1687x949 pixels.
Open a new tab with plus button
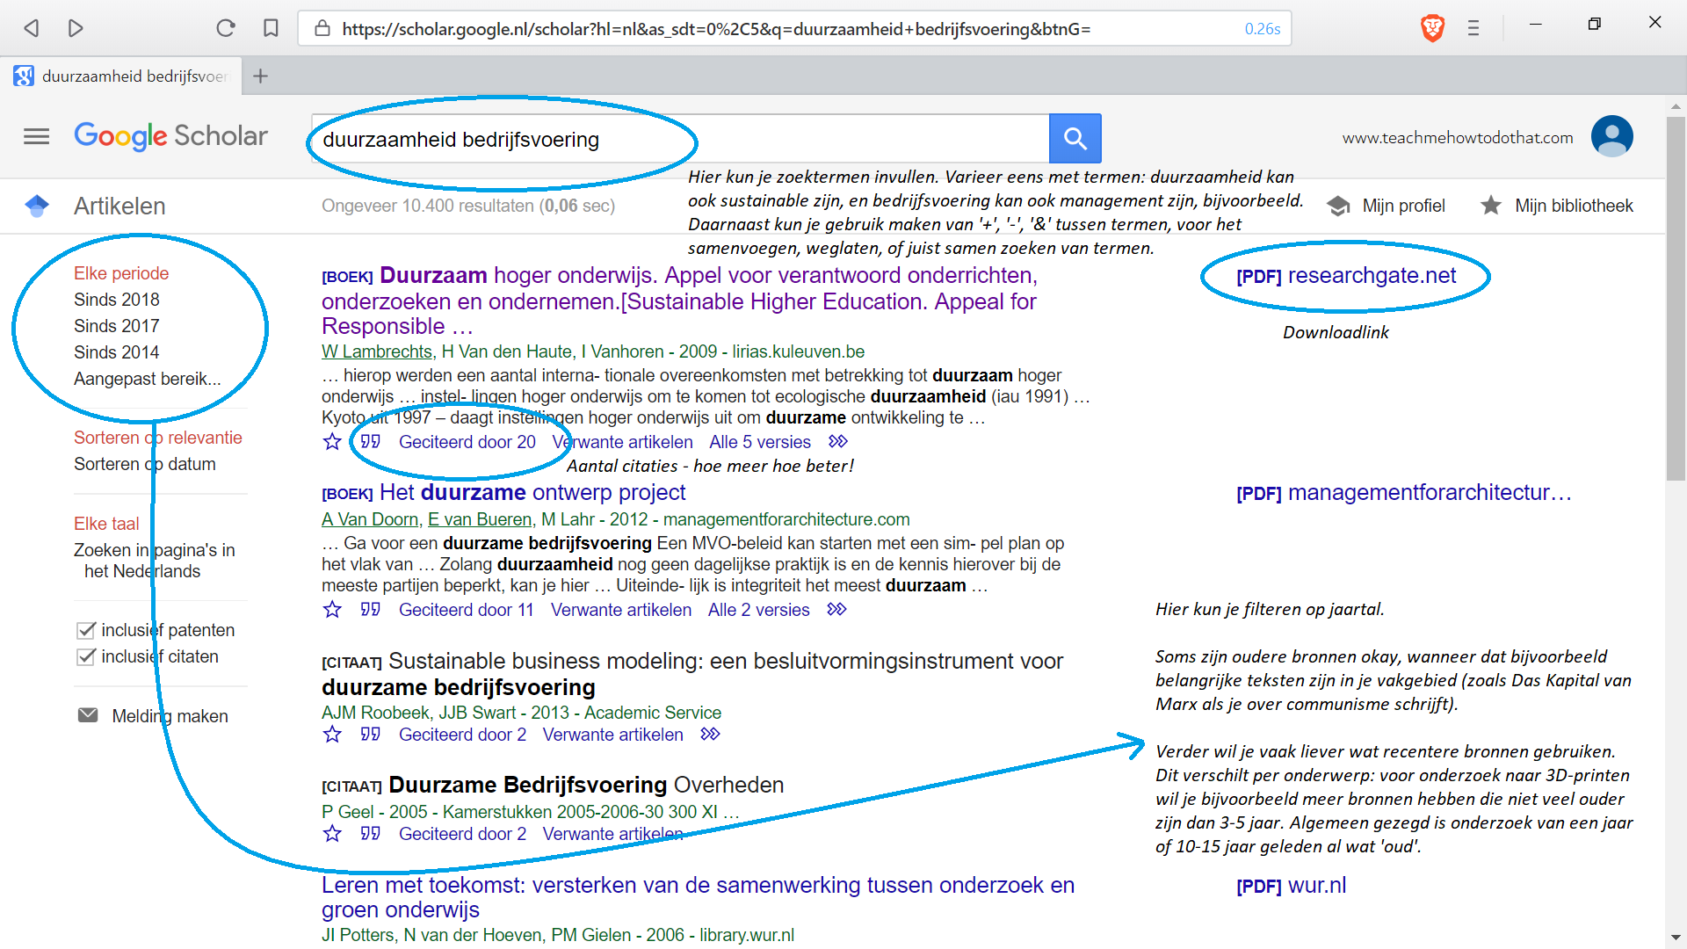coord(260,76)
